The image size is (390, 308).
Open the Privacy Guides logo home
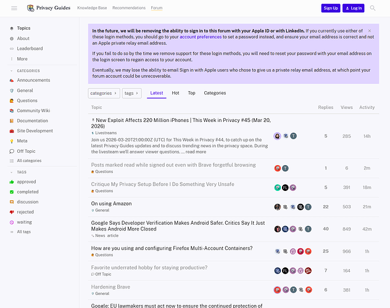(x=49, y=8)
